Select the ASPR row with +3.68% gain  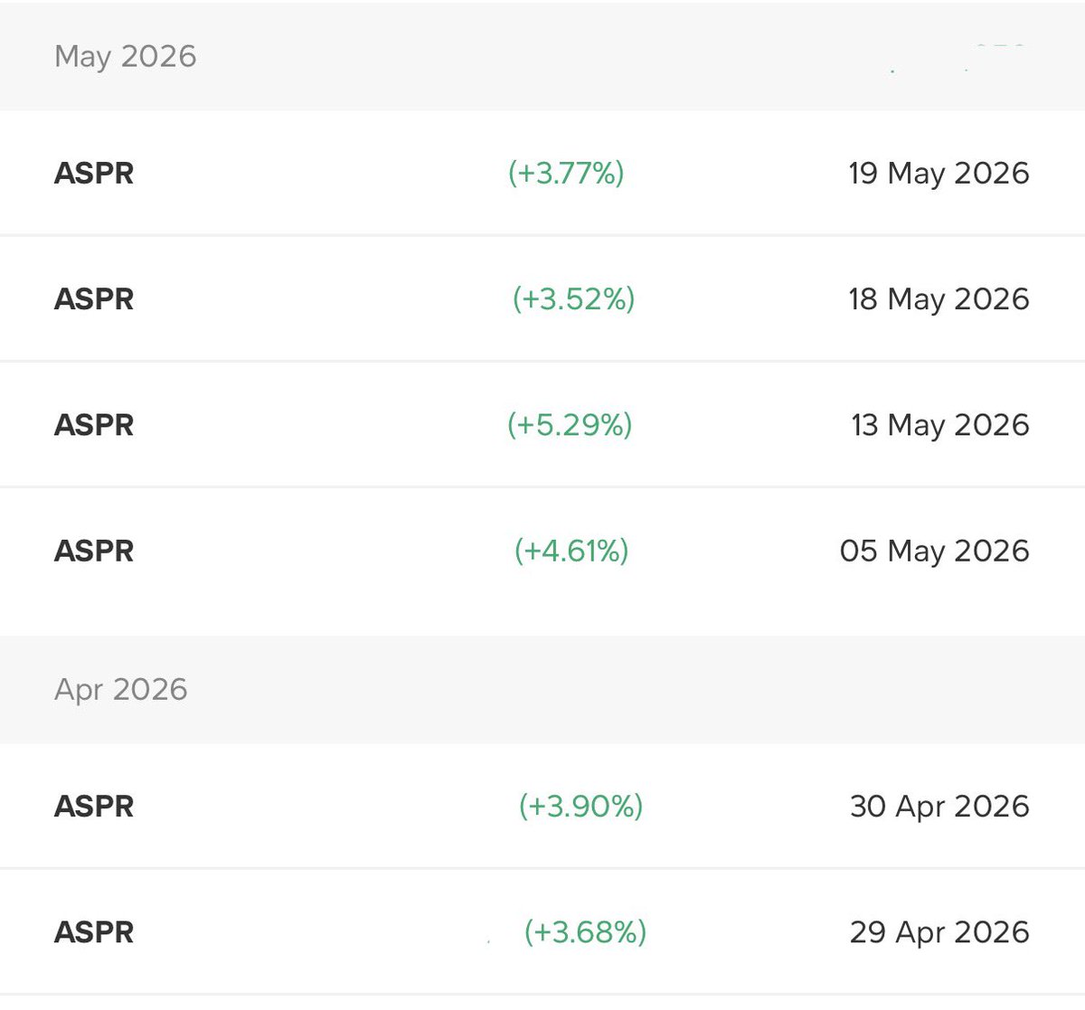[542, 931]
